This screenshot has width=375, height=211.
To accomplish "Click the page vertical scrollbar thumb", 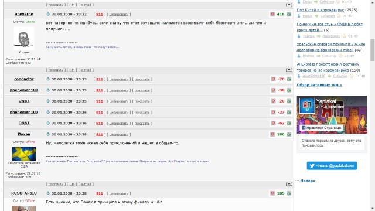I will pos(373,49).
